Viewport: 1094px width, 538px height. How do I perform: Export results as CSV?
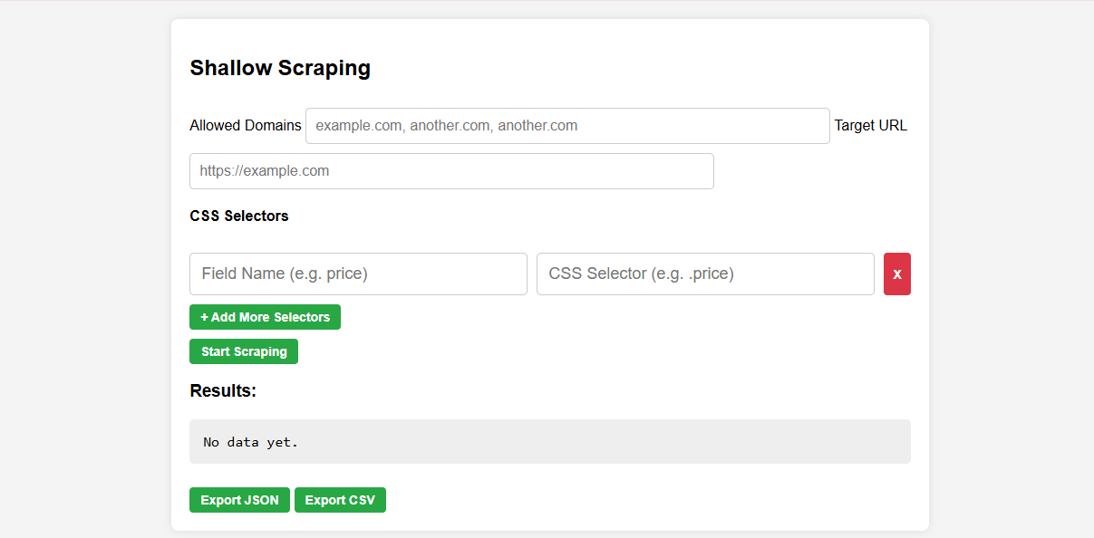click(340, 500)
